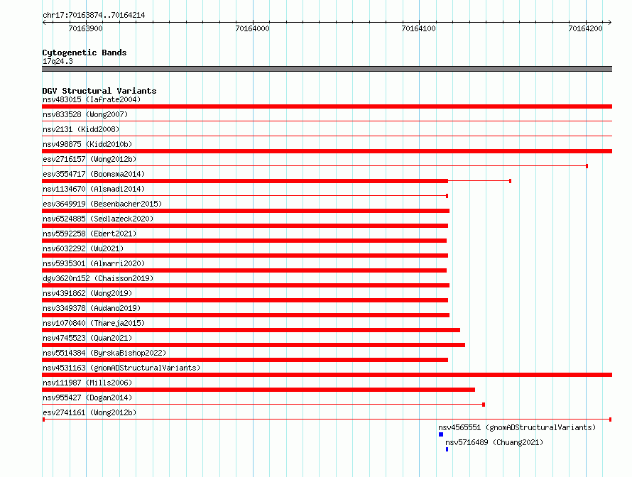
Task: Click the right arrow on the ruler
Action: (x=610, y=22)
